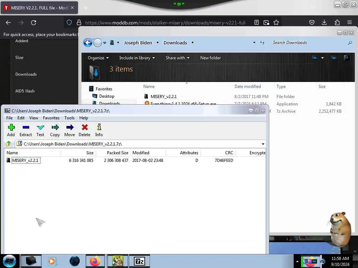The image size is (358, 268).
Task: Toggle the Explorer preview pane
Action: pos(334,58)
